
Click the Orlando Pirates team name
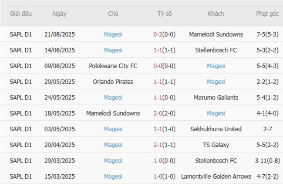[113, 82]
